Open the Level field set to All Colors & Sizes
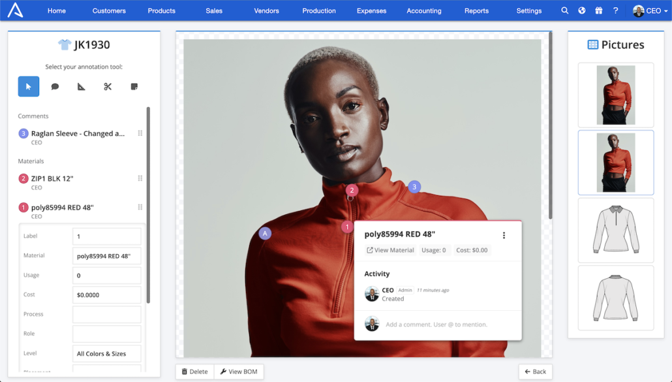This screenshot has width=672, height=382. tap(107, 354)
